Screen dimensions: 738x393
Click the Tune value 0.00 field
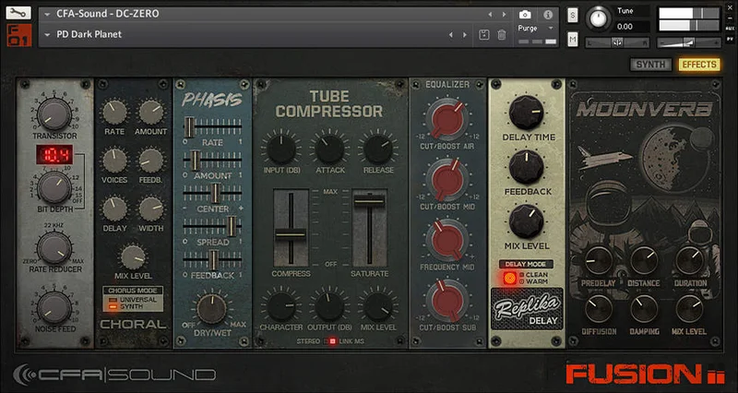(x=632, y=27)
